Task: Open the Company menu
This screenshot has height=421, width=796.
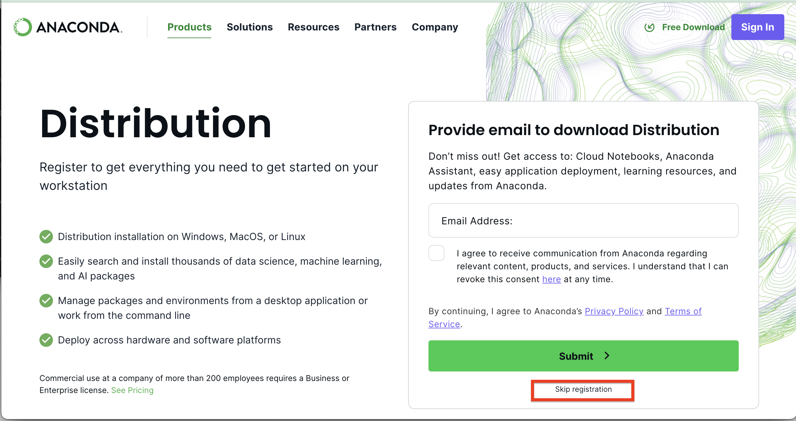Action: [x=435, y=27]
